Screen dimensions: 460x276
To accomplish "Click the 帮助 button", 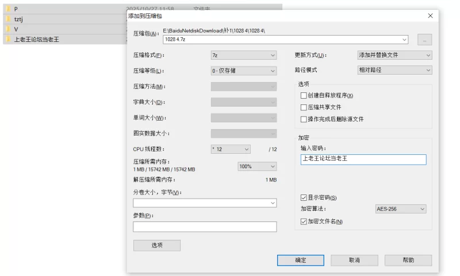I will click(x=408, y=260).
